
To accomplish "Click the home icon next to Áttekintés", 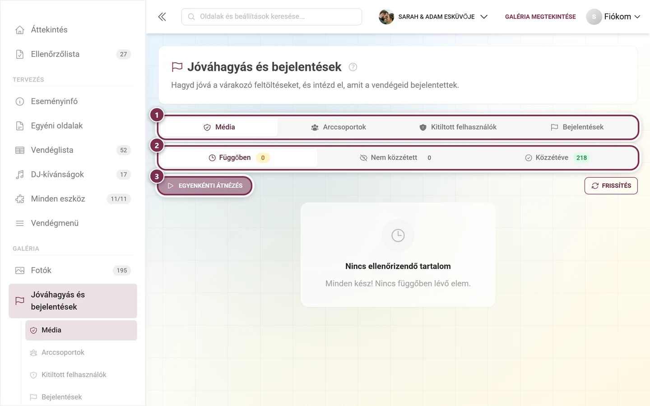I will pyautogui.click(x=20, y=30).
